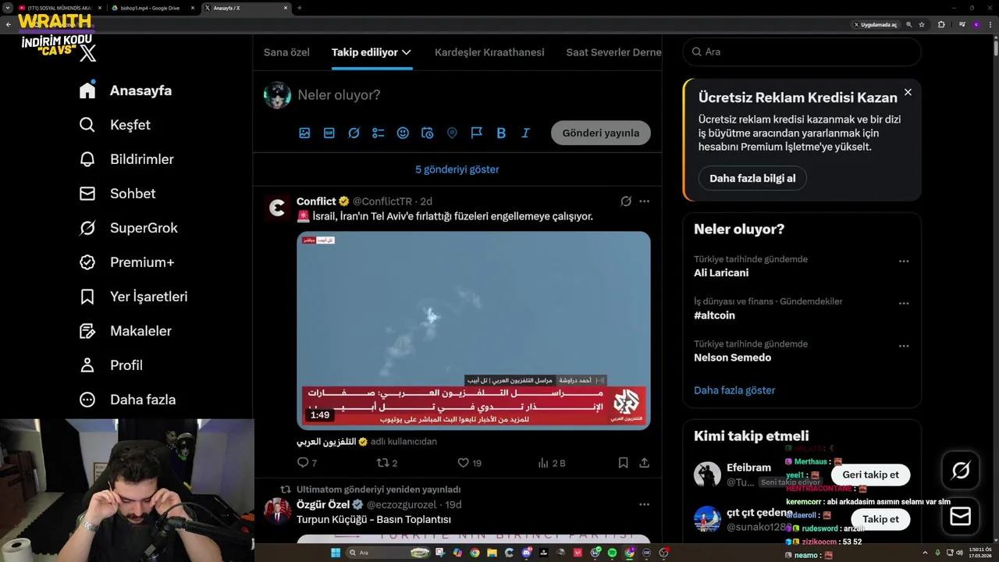The image size is (999, 562).
Task: Open Saat Severler Derneği tab
Action: pos(613,52)
